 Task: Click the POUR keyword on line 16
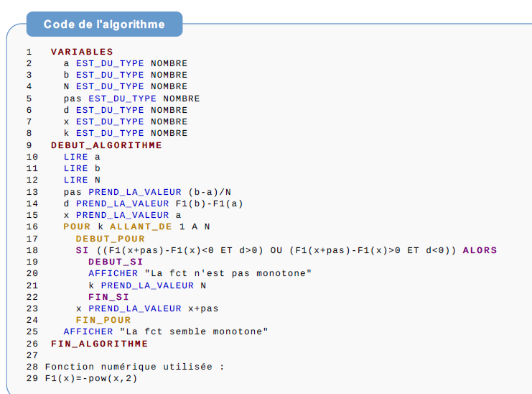coord(77,227)
